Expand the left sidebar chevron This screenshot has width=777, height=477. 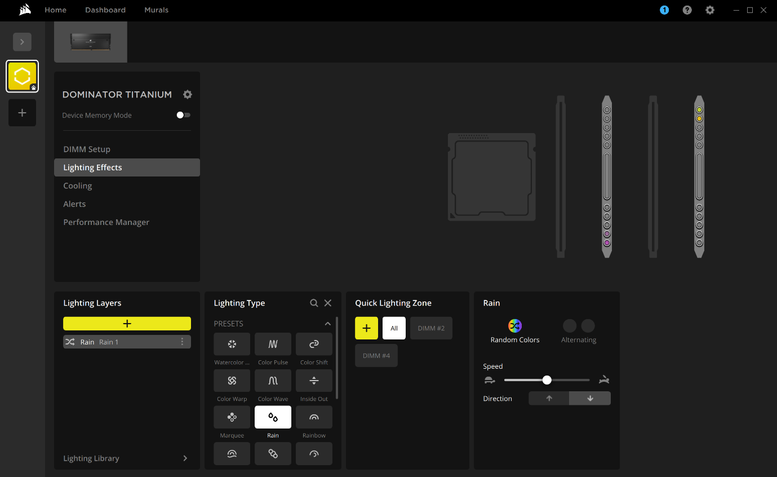click(23, 42)
